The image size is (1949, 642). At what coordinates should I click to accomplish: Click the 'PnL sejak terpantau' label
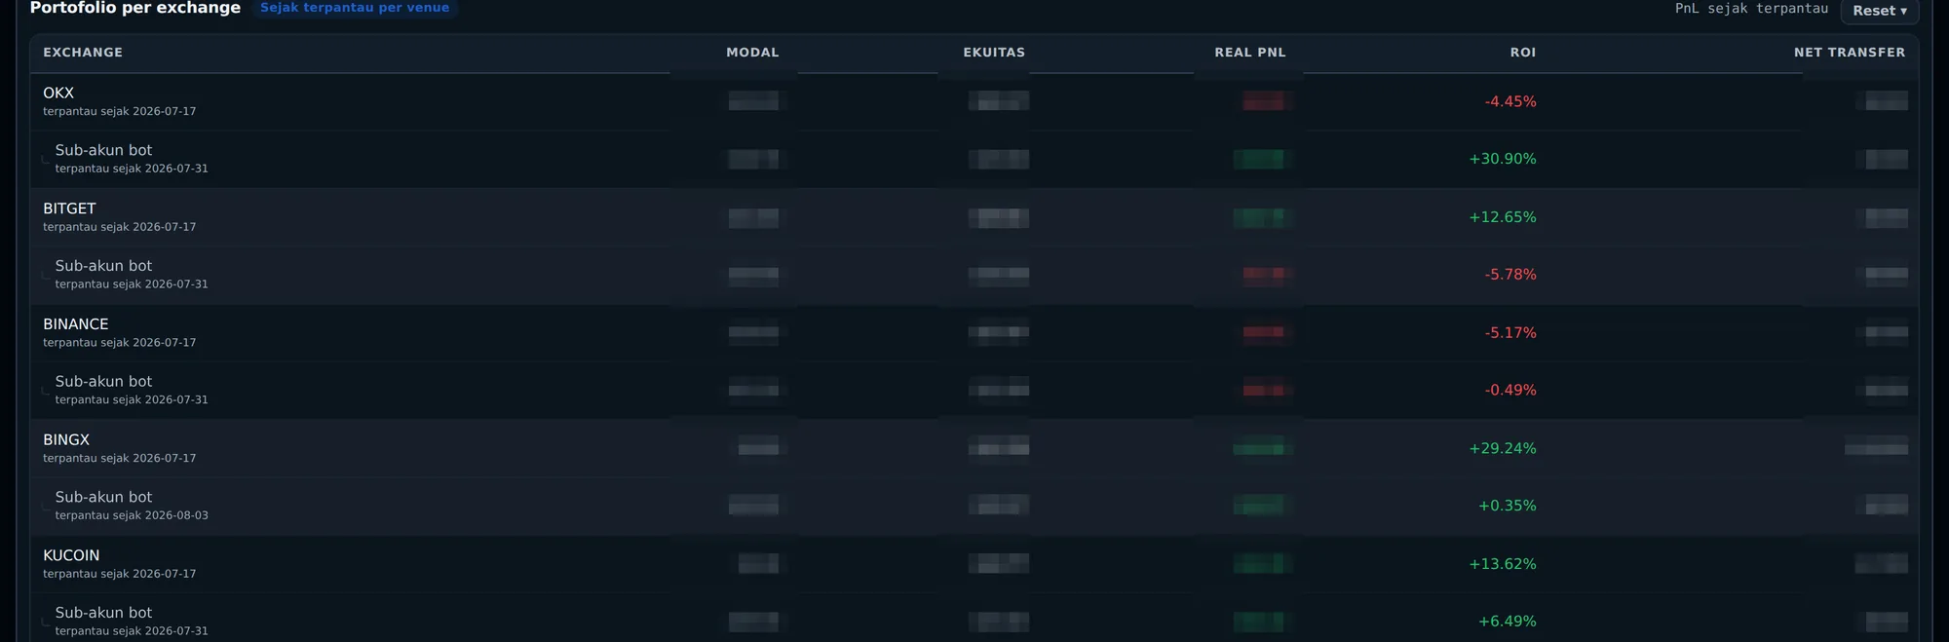tap(1751, 9)
